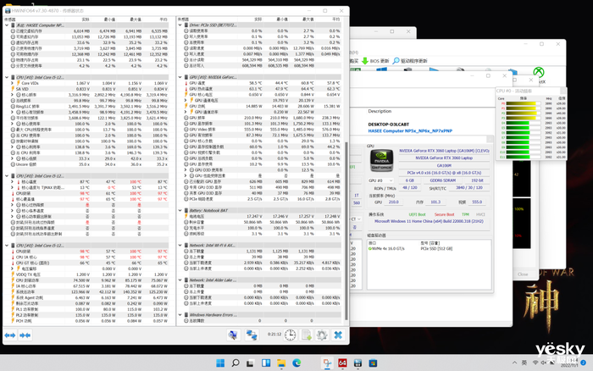The image size is (593, 371).
Task: Click the BIOS 更新 toolbar button label
Action: (x=380, y=61)
